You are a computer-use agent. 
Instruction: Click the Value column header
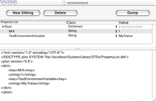(137, 22)
